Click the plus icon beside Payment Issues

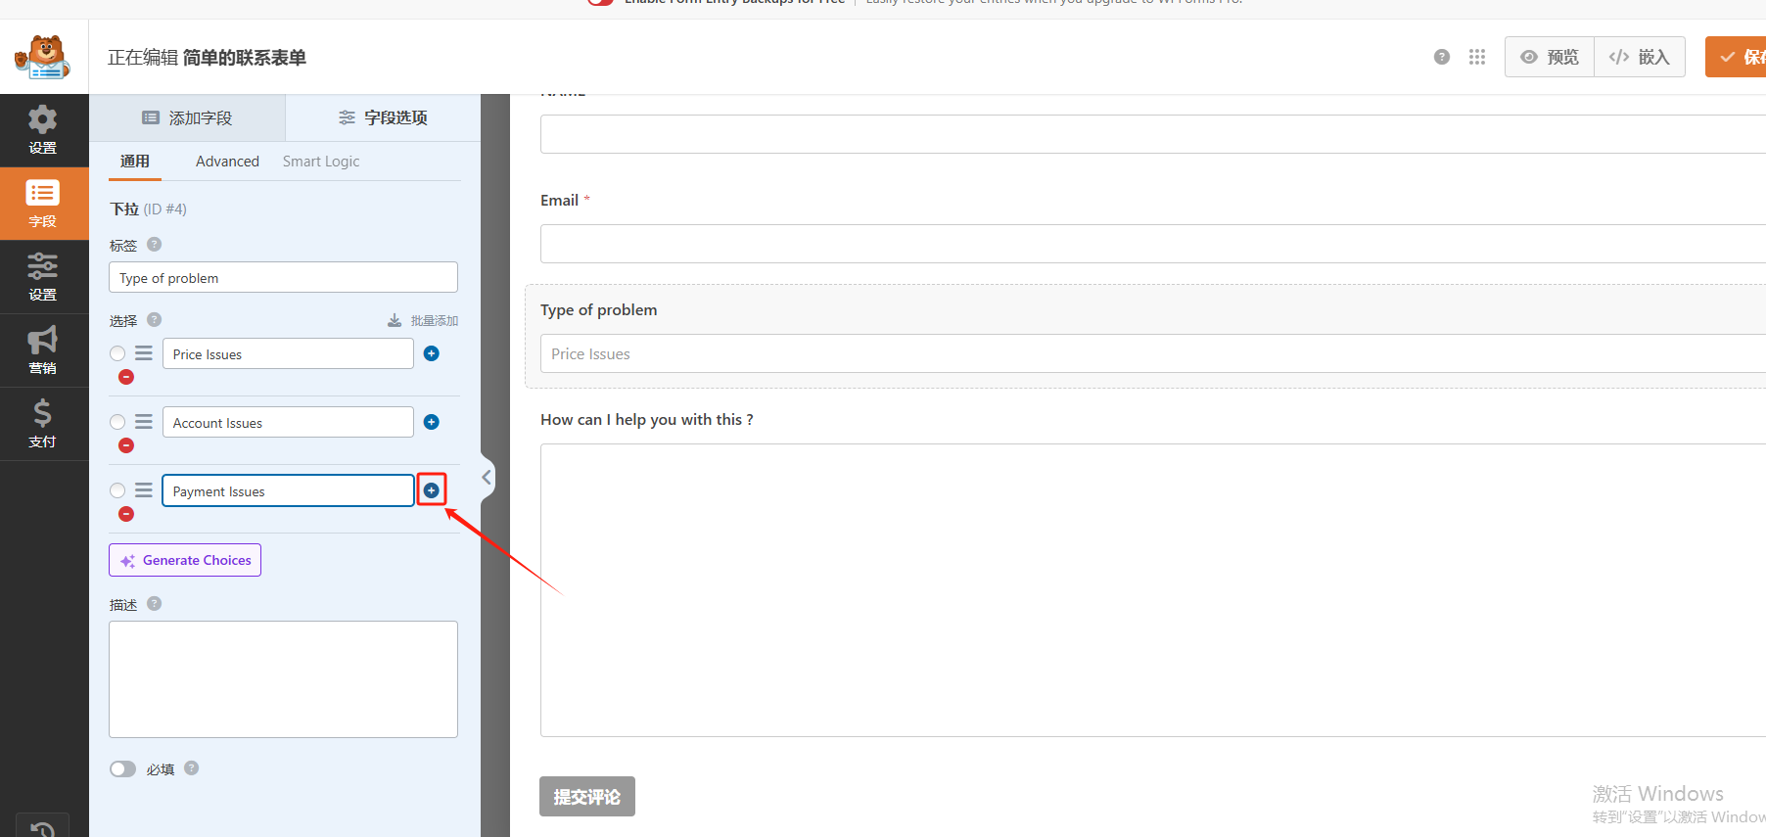pos(431,490)
